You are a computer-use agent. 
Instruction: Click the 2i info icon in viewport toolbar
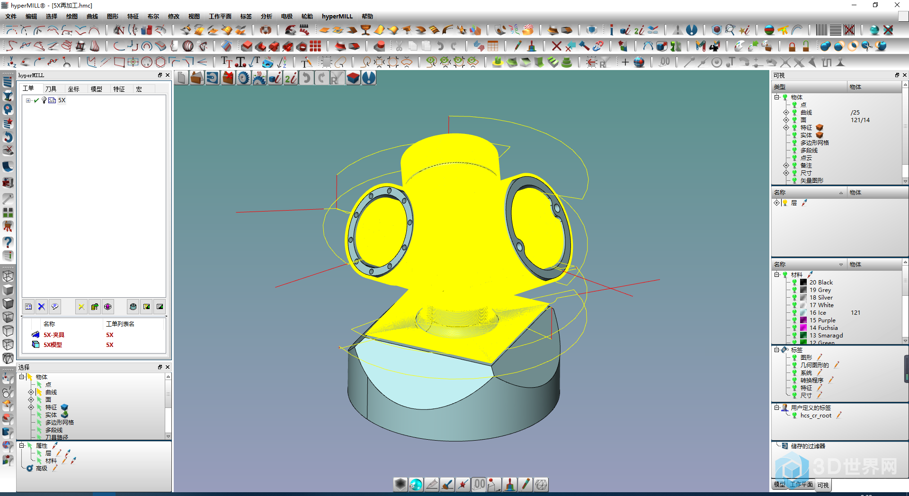291,78
